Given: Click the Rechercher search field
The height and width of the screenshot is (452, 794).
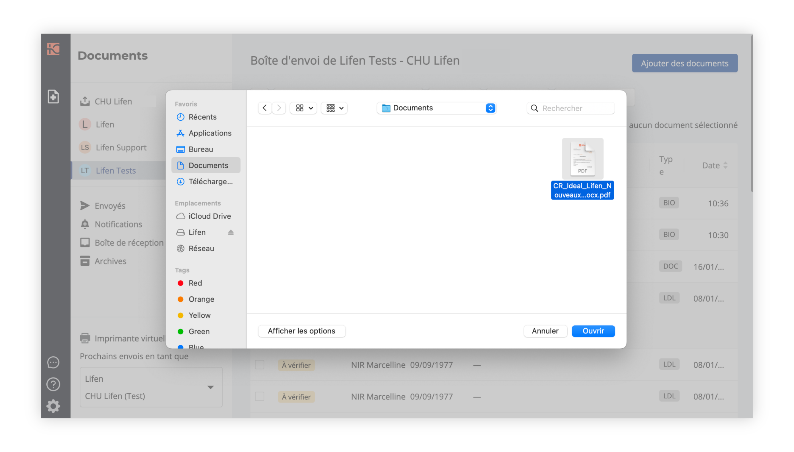Looking at the screenshot, I should pyautogui.click(x=571, y=108).
